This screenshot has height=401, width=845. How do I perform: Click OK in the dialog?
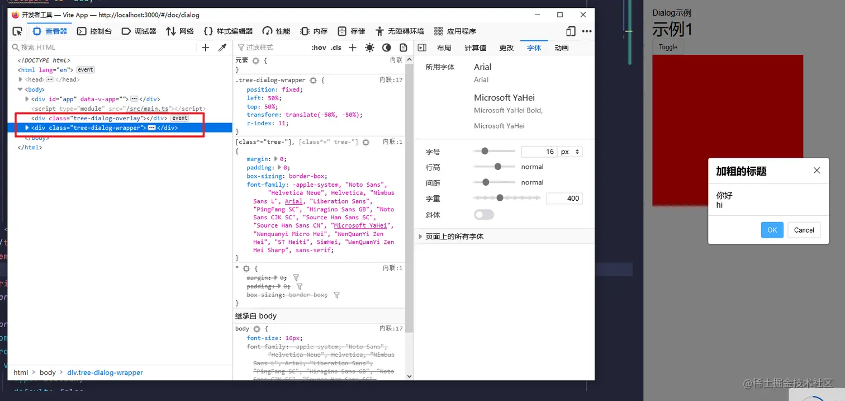(x=772, y=230)
